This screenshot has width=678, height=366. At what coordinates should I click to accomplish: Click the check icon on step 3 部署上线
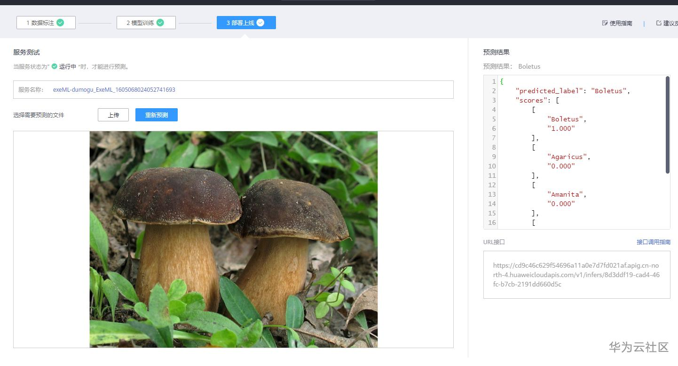pyautogui.click(x=260, y=23)
